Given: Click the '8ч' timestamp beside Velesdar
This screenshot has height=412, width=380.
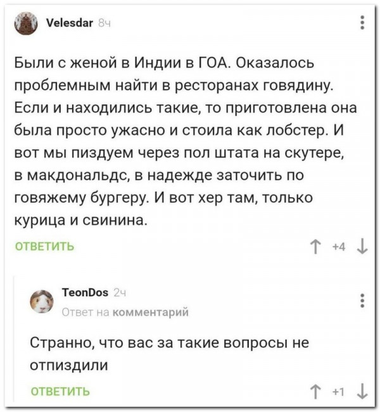Looking at the screenshot, I should (104, 24).
